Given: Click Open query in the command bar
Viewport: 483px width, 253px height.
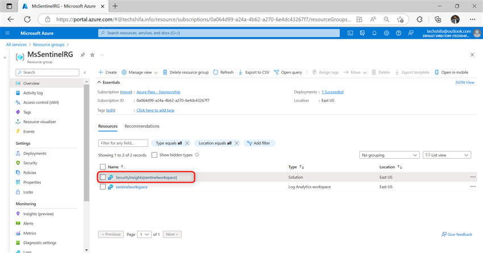Looking at the screenshot, I should [288, 72].
